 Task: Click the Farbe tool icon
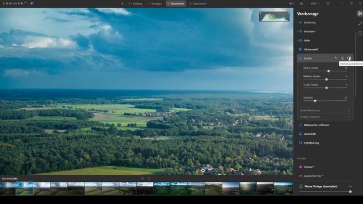(301, 40)
